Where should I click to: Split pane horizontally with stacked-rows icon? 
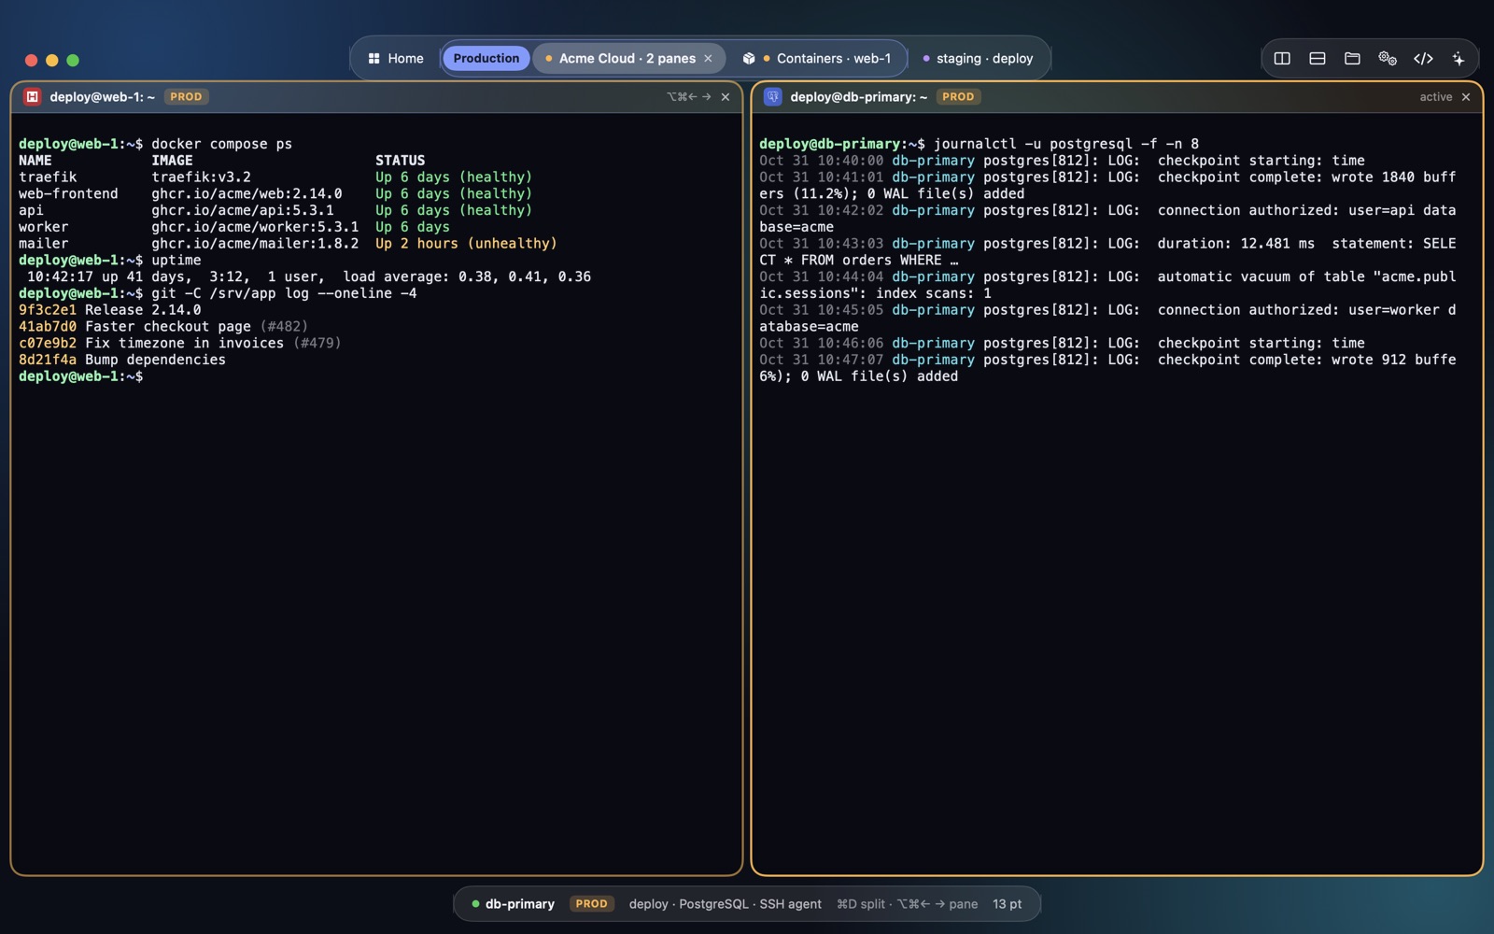1318,58
